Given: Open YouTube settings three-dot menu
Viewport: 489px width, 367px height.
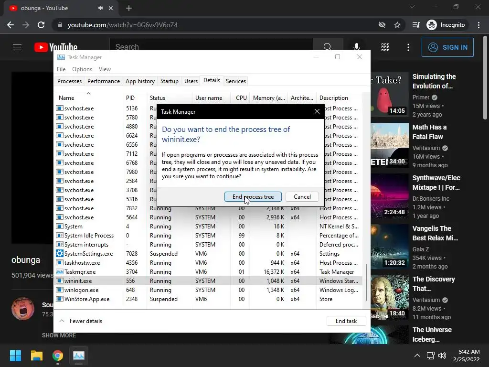Looking at the screenshot, I should (408, 47).
